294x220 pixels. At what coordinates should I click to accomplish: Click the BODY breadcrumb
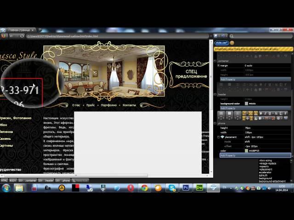13,181
